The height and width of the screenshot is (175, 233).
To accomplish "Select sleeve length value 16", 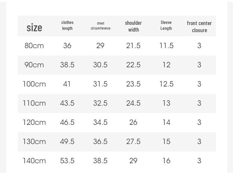I will click(166, 161).
